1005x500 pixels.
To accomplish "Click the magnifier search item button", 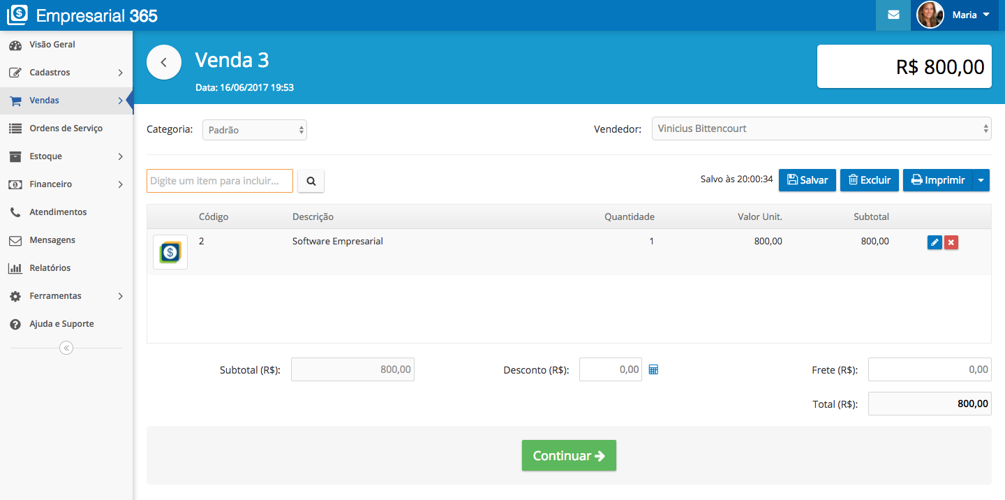I will pos(311,181).
